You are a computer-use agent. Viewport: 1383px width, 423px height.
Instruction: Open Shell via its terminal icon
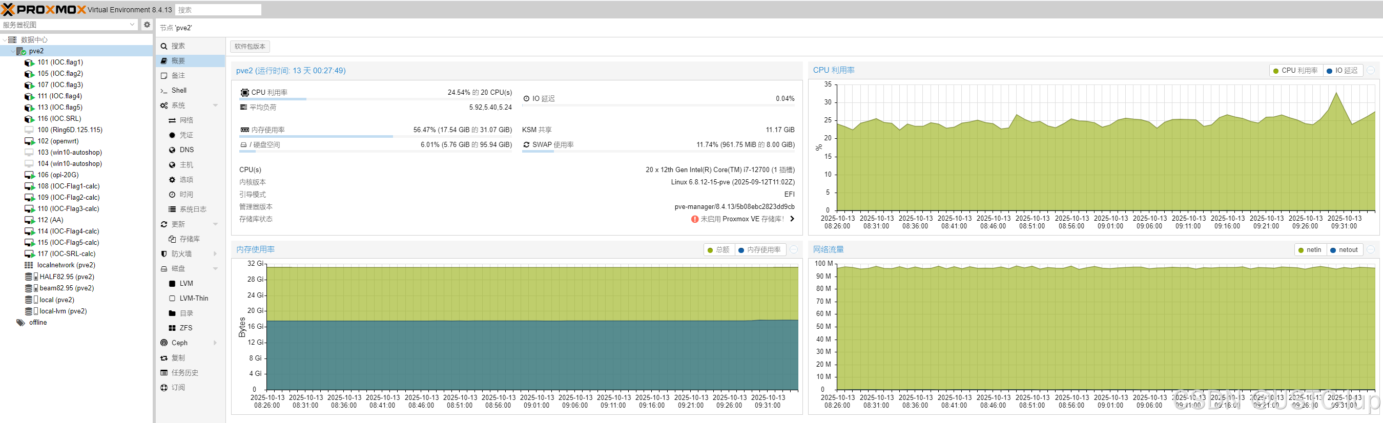pos(164,91)
